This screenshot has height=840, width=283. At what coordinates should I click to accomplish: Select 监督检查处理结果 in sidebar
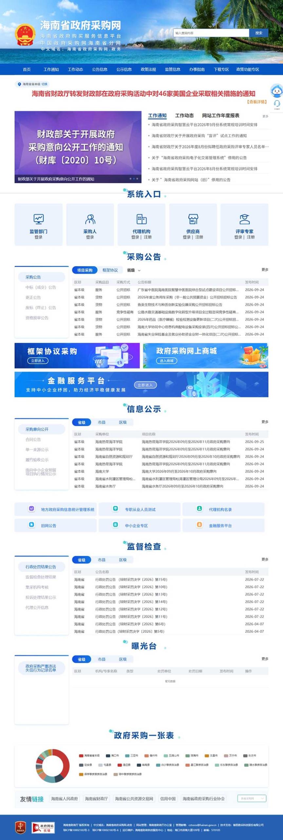tap(41, 577)
